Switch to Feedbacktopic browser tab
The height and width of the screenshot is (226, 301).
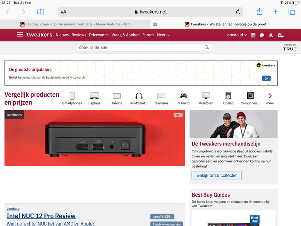(75, 24)
